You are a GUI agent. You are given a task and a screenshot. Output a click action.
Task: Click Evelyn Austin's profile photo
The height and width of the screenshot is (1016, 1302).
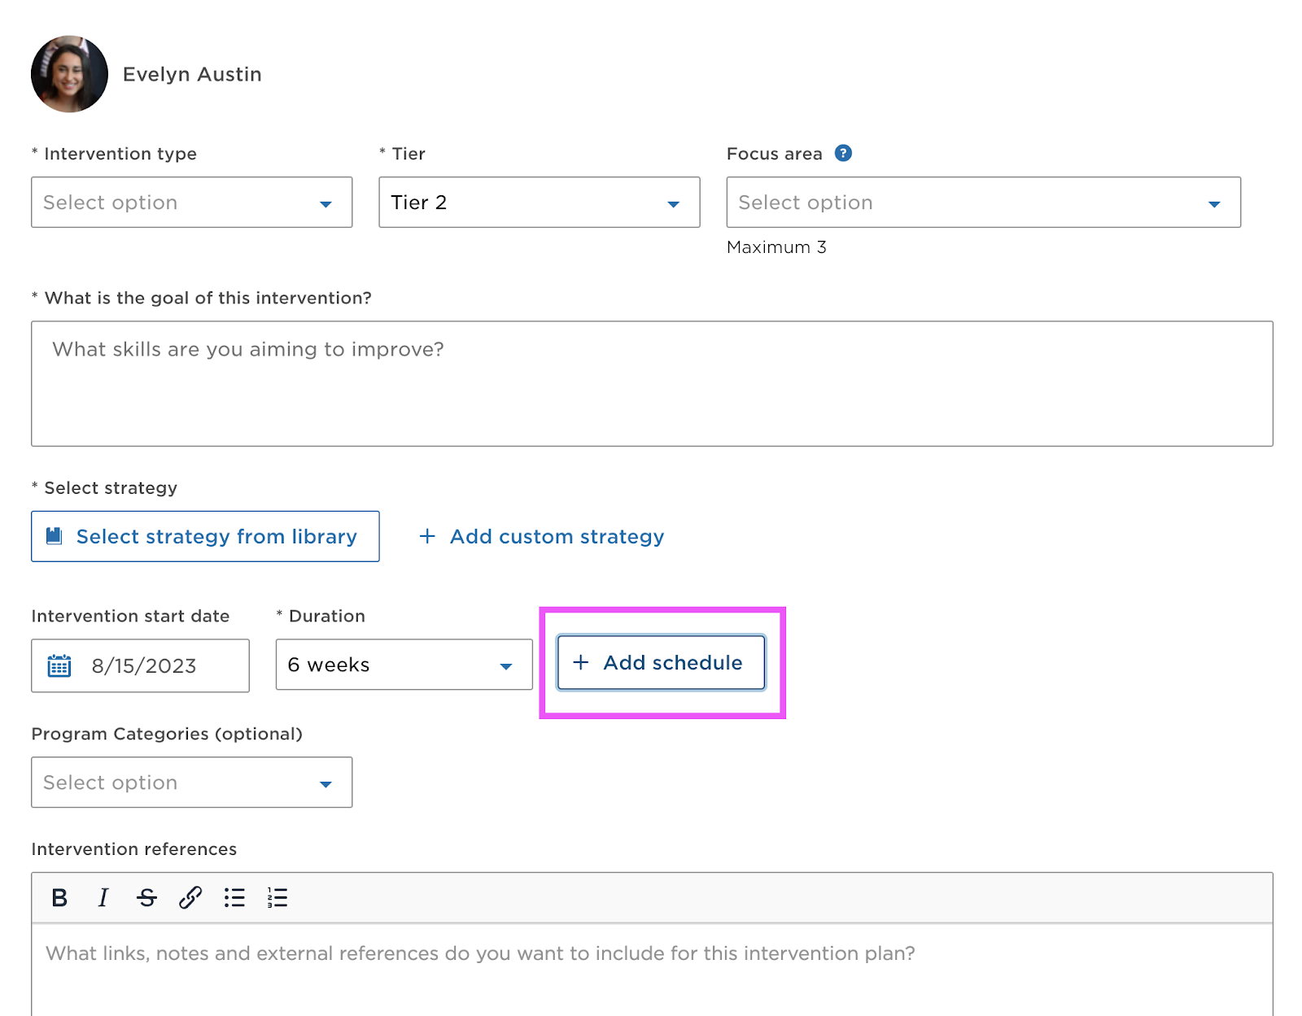[x=69, y=74]
